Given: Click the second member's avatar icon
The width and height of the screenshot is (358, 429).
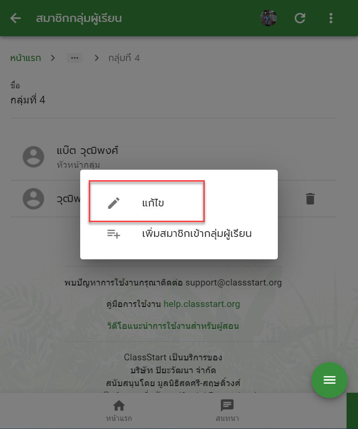Looking at the screenshot, I should pos(33,199).
